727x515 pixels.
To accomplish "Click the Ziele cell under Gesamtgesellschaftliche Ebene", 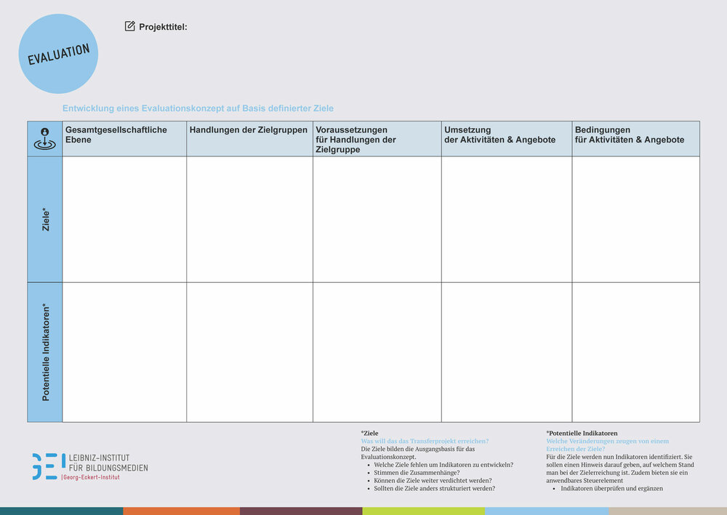I will 124,219.
